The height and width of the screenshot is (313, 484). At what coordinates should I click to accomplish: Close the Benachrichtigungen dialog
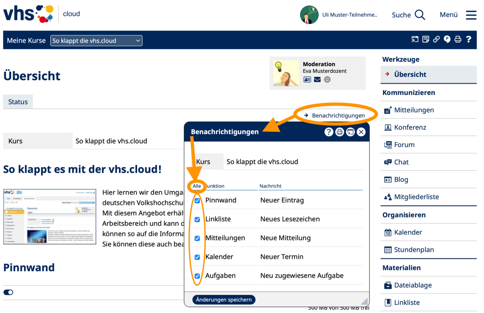click(x=361, y=132)
